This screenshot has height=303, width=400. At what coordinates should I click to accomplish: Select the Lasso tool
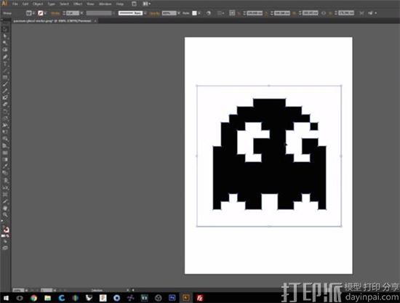[x=5, y=49]
